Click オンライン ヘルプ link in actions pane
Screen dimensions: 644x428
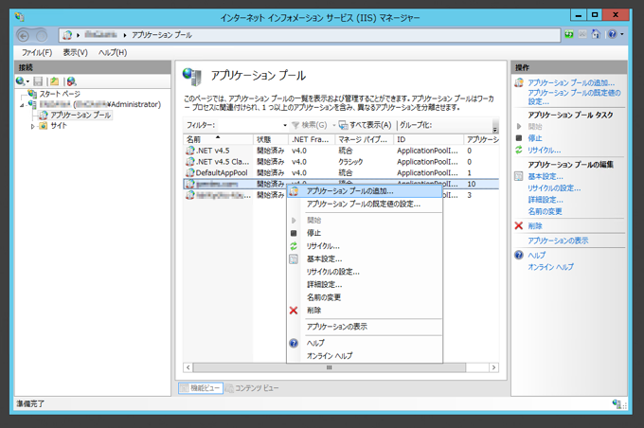point(551,267)
